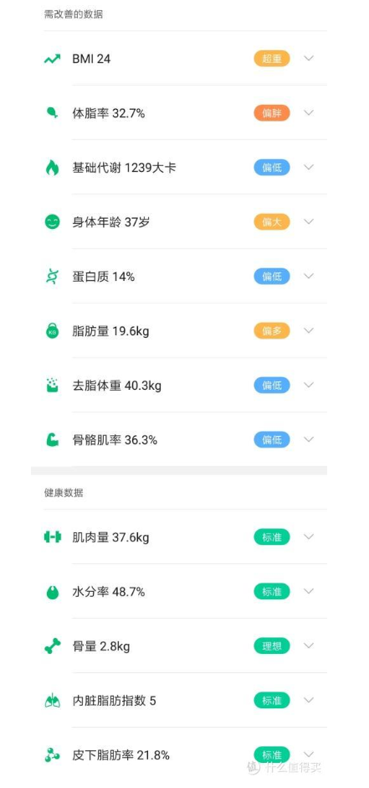Tap the 理想 badge on 骨量
Image resolution: width=369 pixels, height=788 pixels.
[x=272, y=645]
